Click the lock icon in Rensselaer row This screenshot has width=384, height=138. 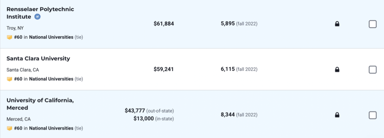click(337, 24)
